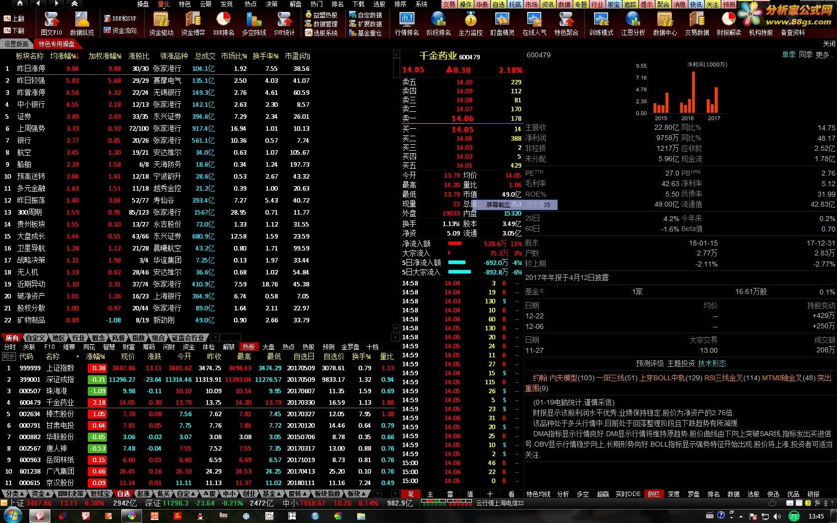
Task: Expand the 资金▲ bottom tab menu
Action: tap(41, 494)
